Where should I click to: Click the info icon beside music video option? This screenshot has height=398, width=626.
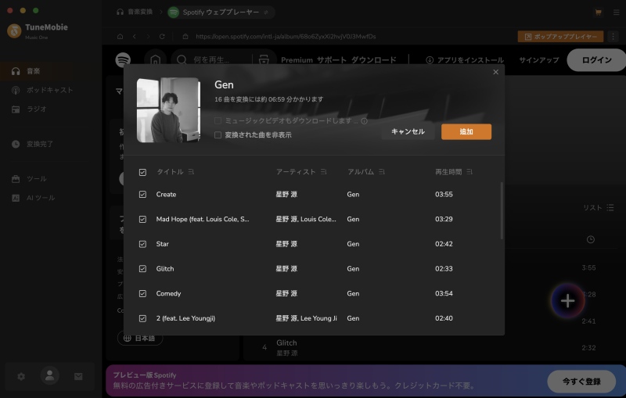pyautogui.click(x=364, y=121)
